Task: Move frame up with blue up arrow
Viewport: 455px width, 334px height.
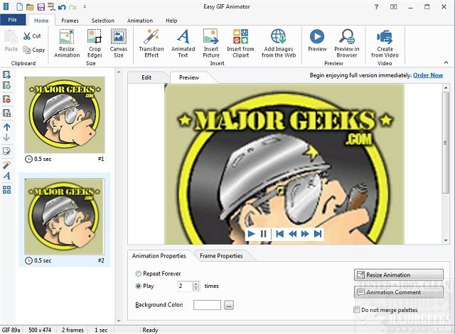Action: tap(6, 127)
